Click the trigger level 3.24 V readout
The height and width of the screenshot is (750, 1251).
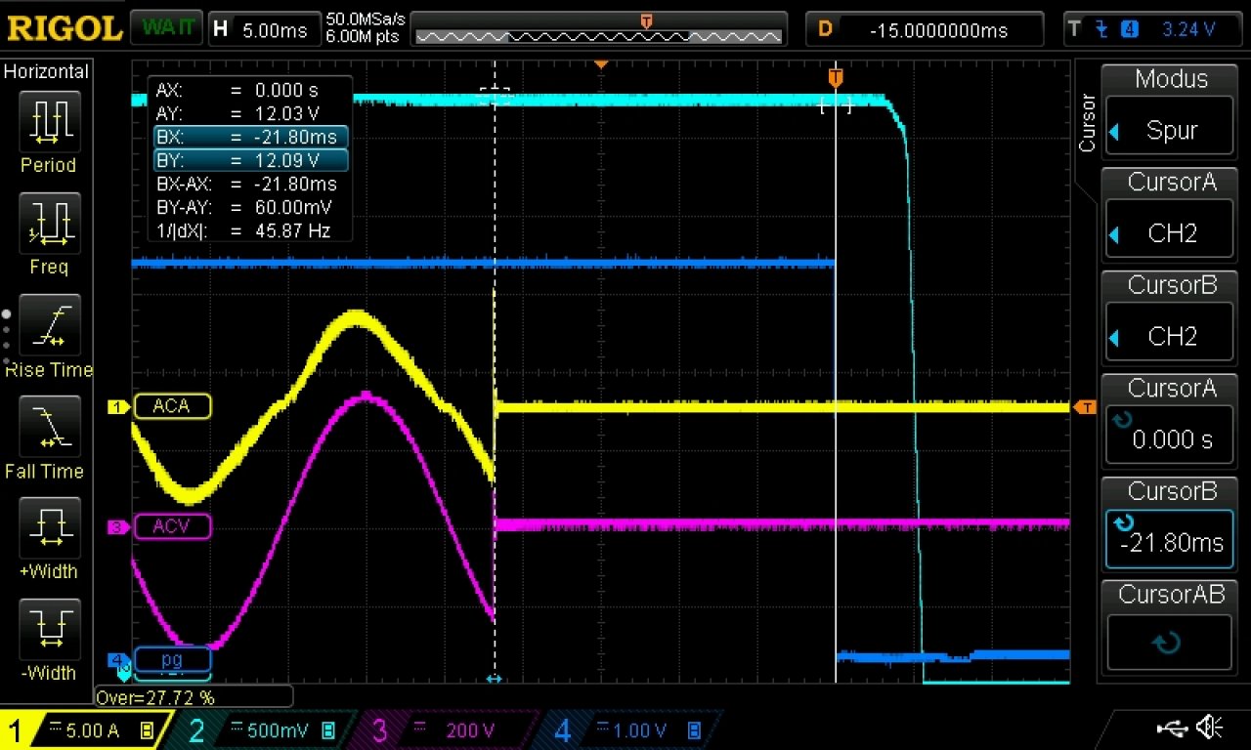[1187, 29]
